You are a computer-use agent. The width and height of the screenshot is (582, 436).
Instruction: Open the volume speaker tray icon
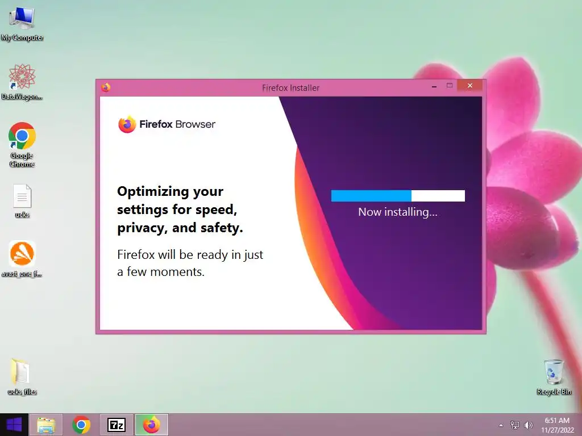(x=529, y=425)
